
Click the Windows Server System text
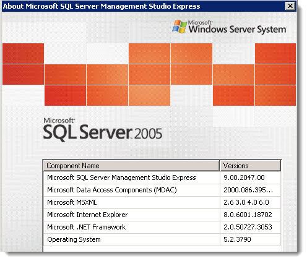click(237, 29)
